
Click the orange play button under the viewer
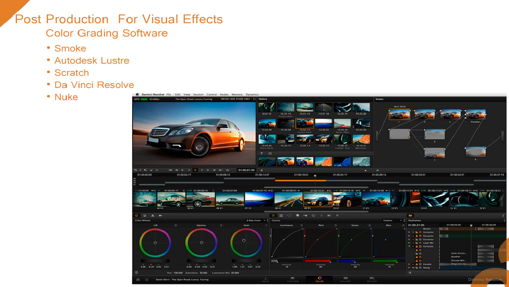[195, 170]
